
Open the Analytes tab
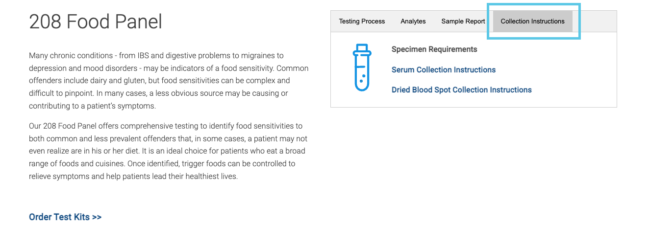(413, 22)
